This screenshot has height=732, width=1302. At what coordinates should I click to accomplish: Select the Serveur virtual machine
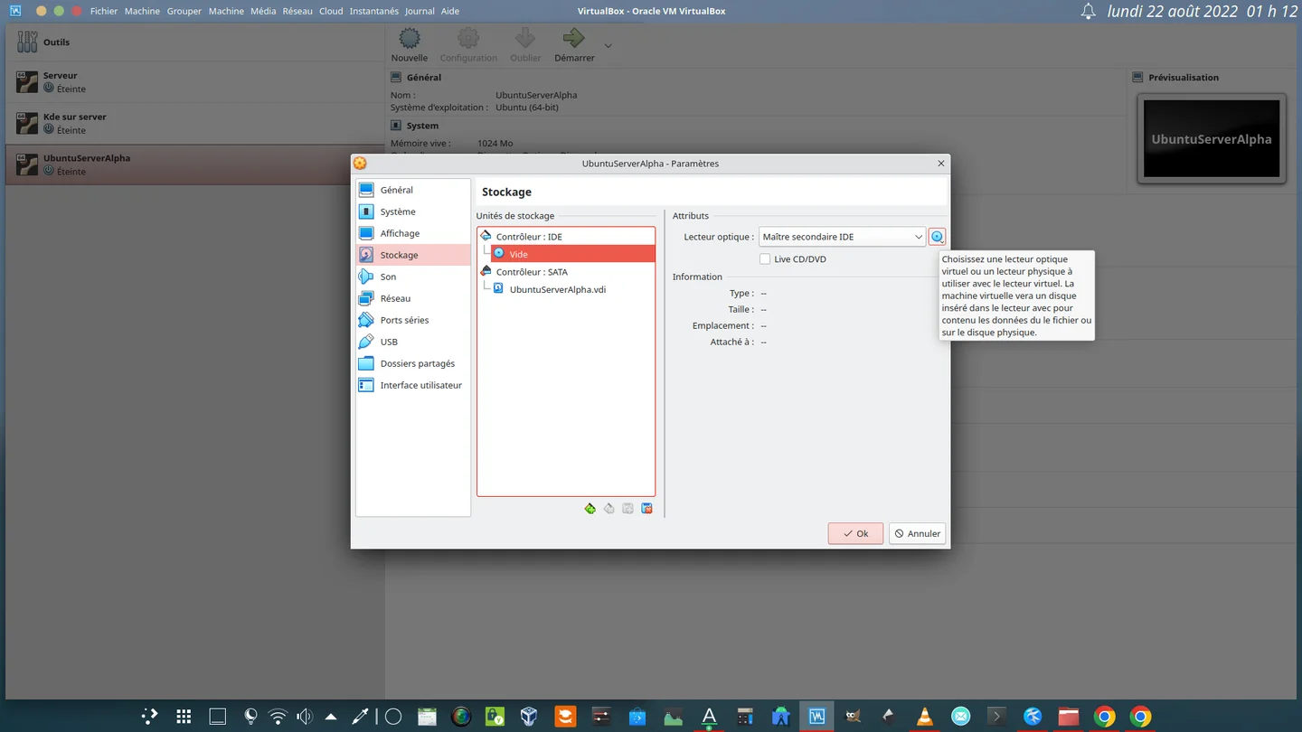point(194,82)
